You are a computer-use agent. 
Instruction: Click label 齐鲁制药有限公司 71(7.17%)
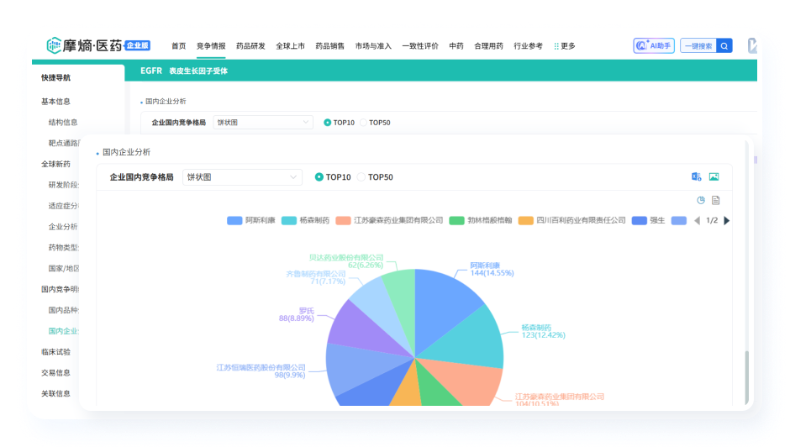pos(316,277)
